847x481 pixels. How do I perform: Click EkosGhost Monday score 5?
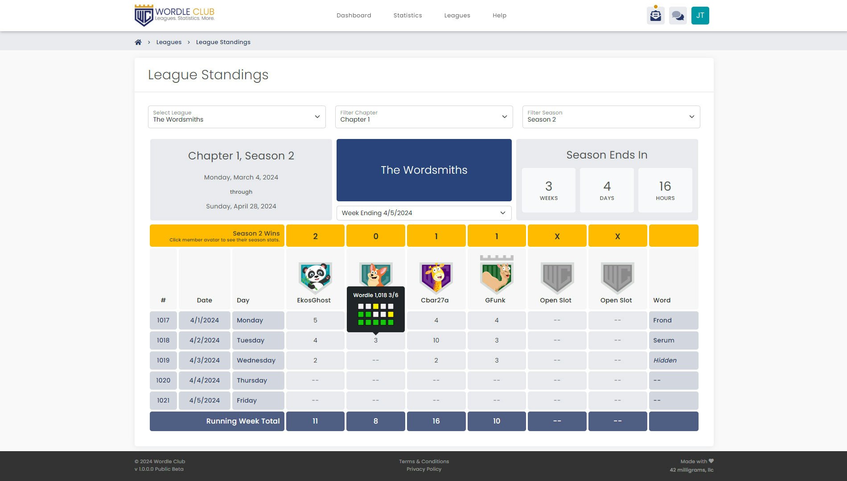coord(315,320)
